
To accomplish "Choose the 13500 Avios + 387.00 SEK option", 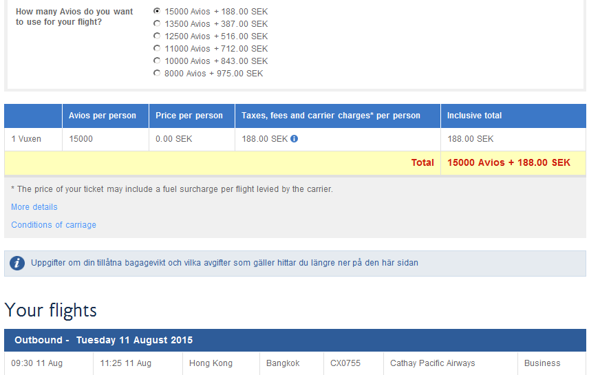I will click(x=157, y=24).
